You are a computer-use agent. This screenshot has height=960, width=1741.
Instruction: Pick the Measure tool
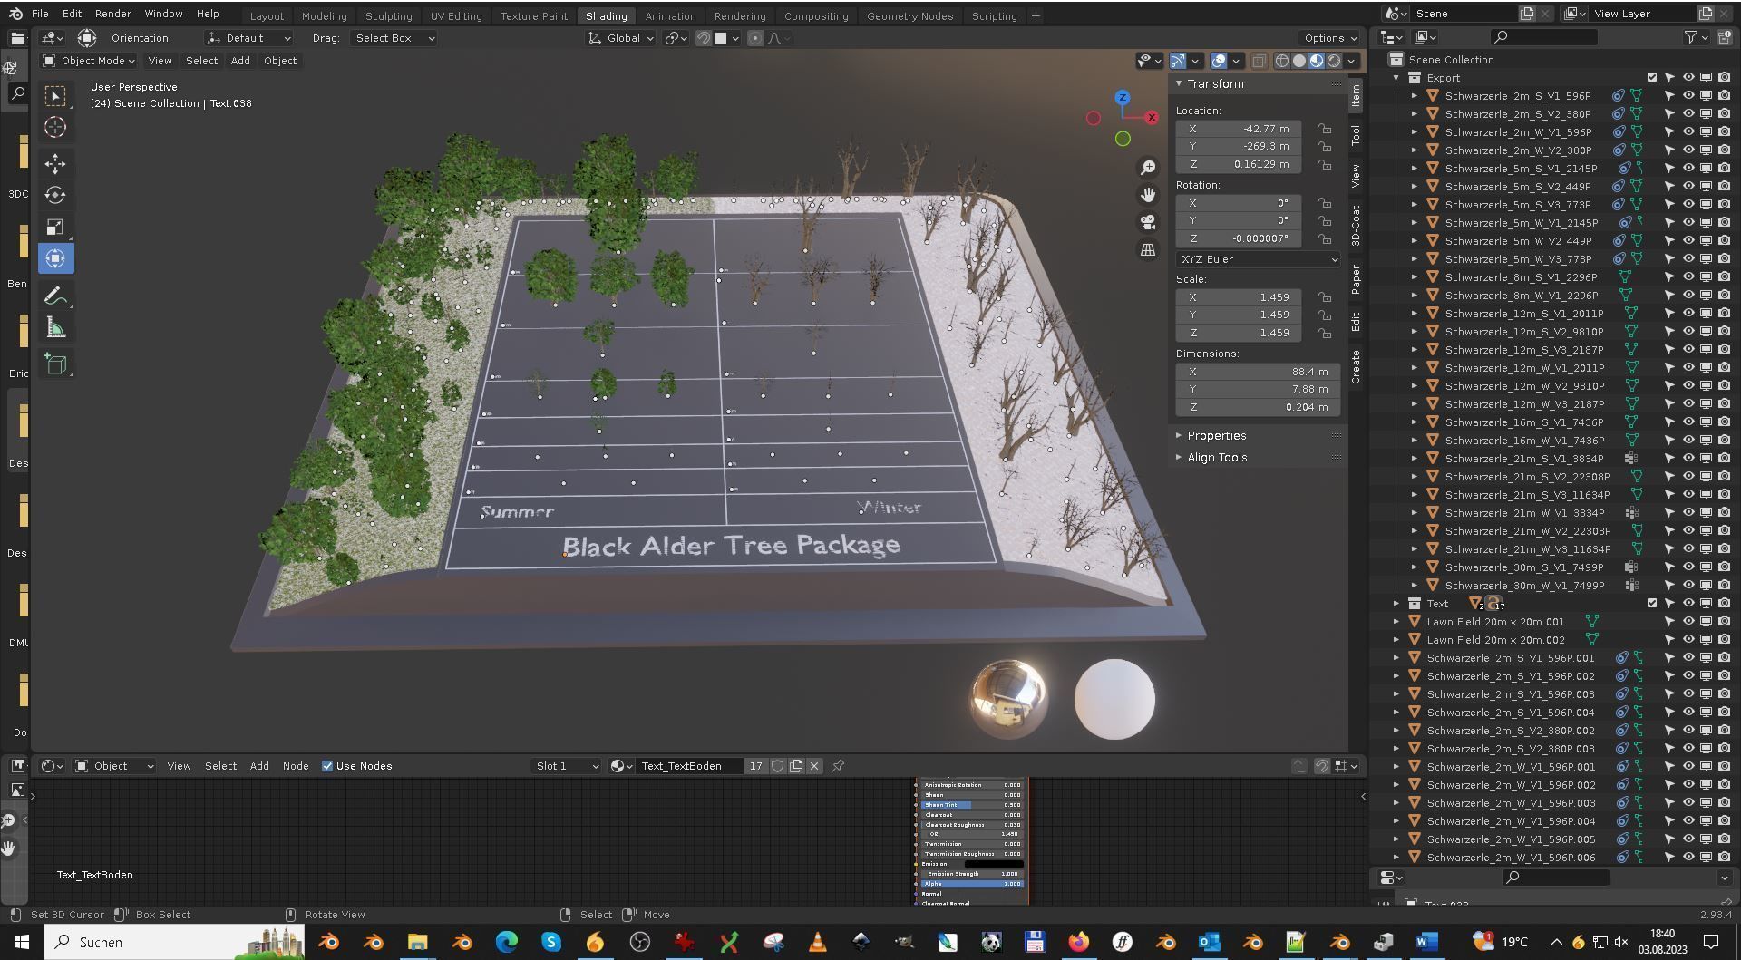point(55,328)
